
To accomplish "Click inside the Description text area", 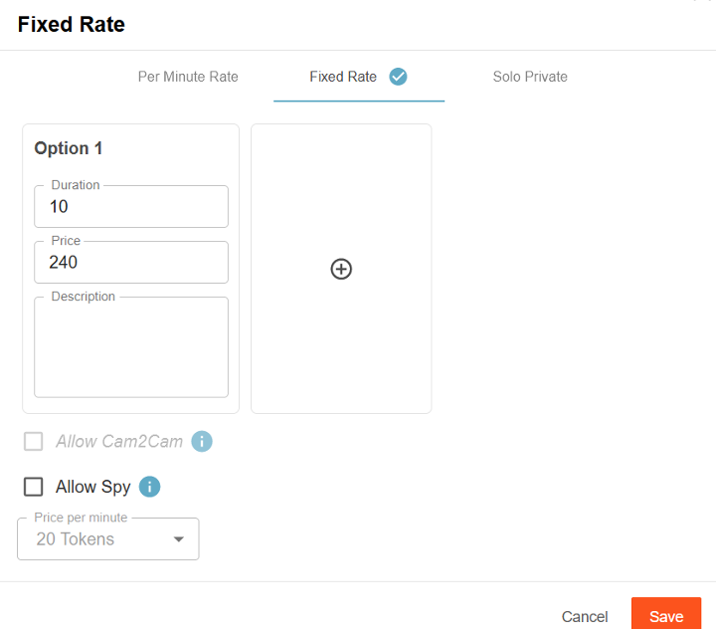I will [x=131, y=348].
